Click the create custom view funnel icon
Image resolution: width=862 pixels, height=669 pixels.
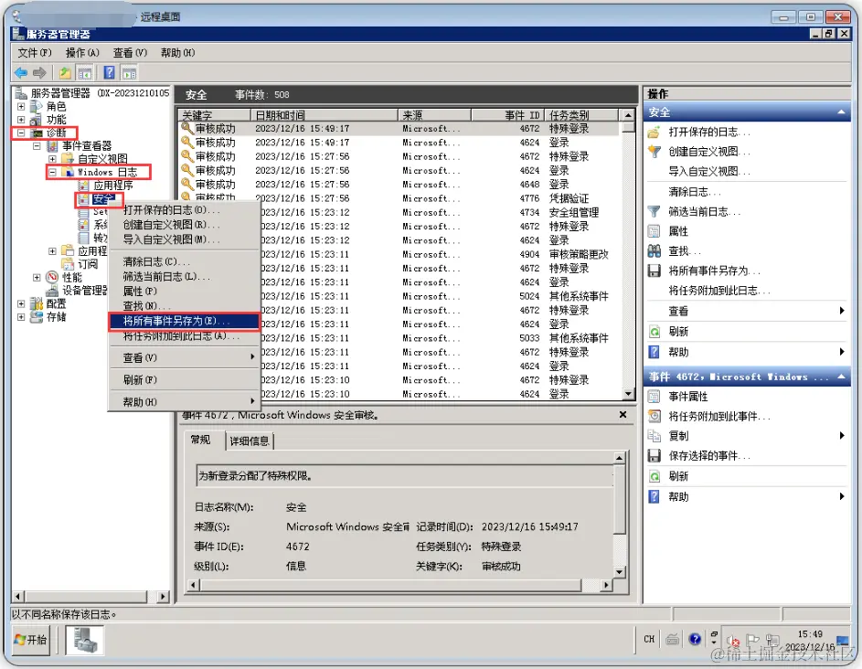pos(654,152)
